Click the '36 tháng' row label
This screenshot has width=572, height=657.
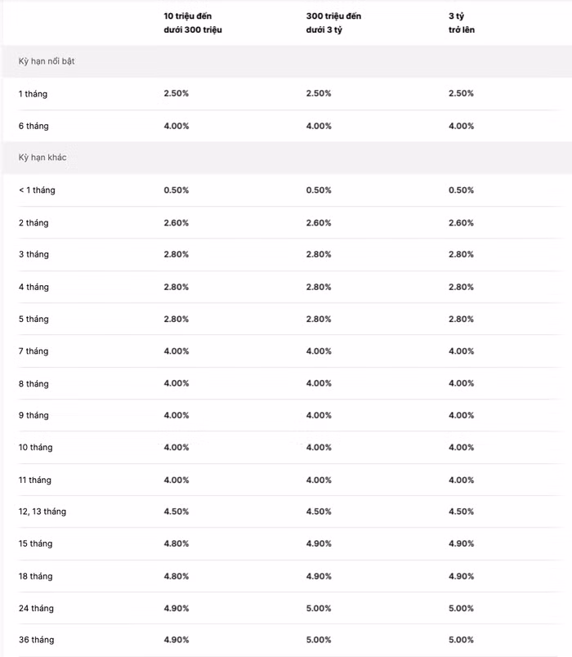[x=36, y=640]
